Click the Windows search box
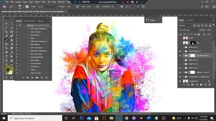This screenshot has height=121, width=216. click(x=35, y=118)
